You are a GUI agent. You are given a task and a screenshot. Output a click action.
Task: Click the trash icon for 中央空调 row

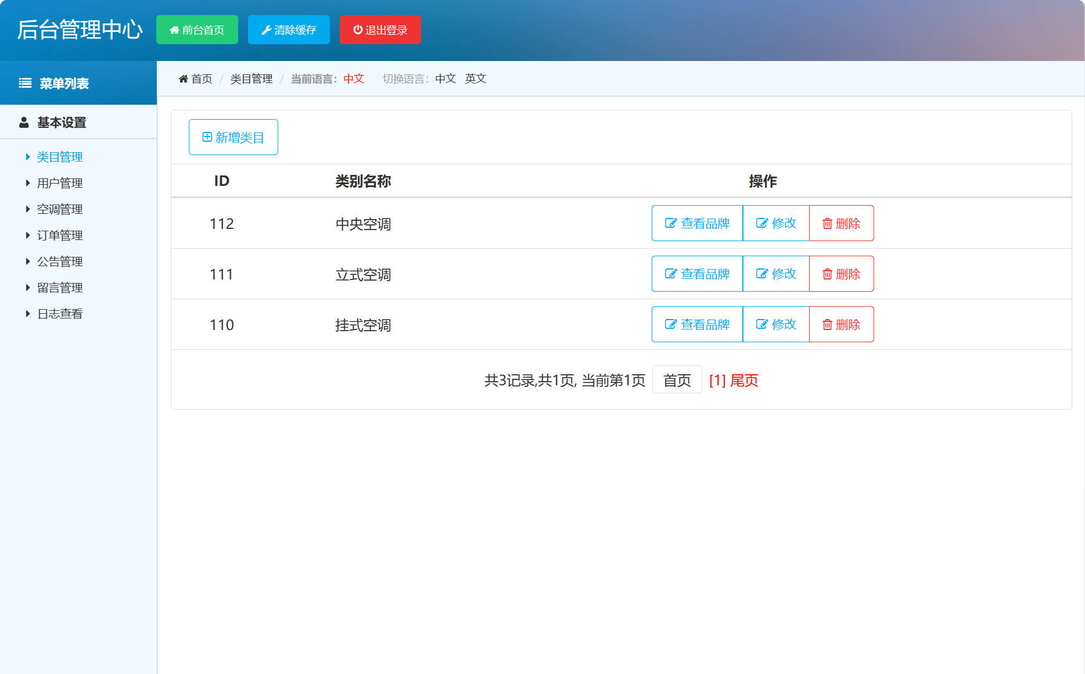click(828, 223)
